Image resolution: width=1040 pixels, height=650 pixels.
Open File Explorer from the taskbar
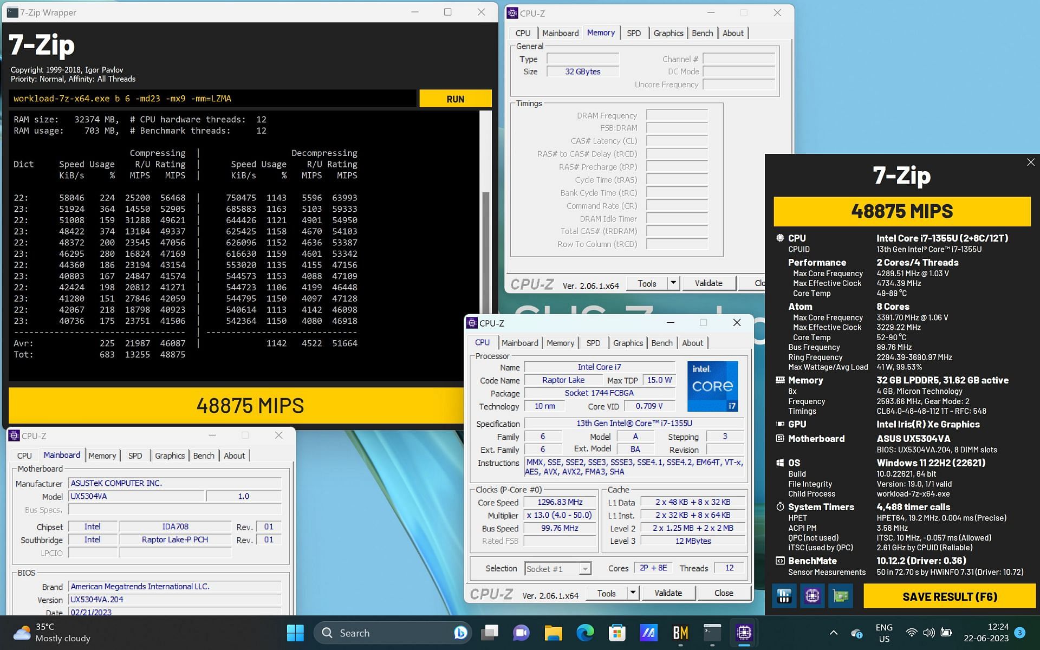[x=553, y=633]
